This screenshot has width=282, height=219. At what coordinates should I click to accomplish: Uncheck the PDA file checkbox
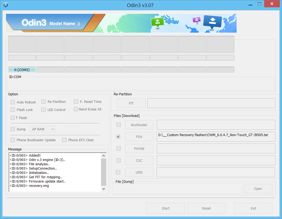118,137
